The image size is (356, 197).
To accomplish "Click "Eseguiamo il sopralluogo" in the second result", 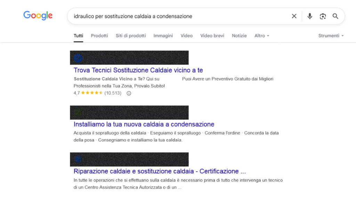I will coord(175,133).
